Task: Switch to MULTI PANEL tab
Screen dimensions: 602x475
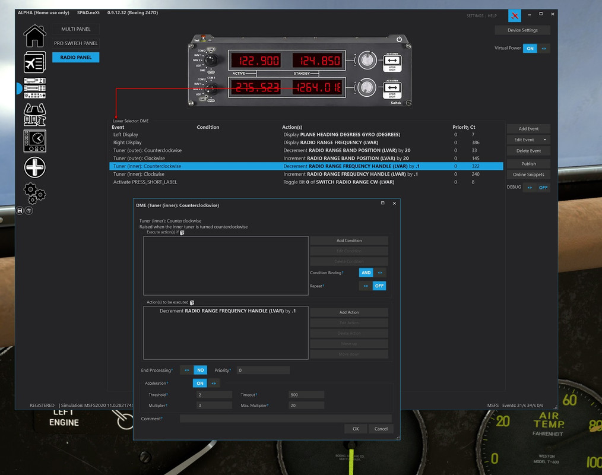Action: (75, 29)
